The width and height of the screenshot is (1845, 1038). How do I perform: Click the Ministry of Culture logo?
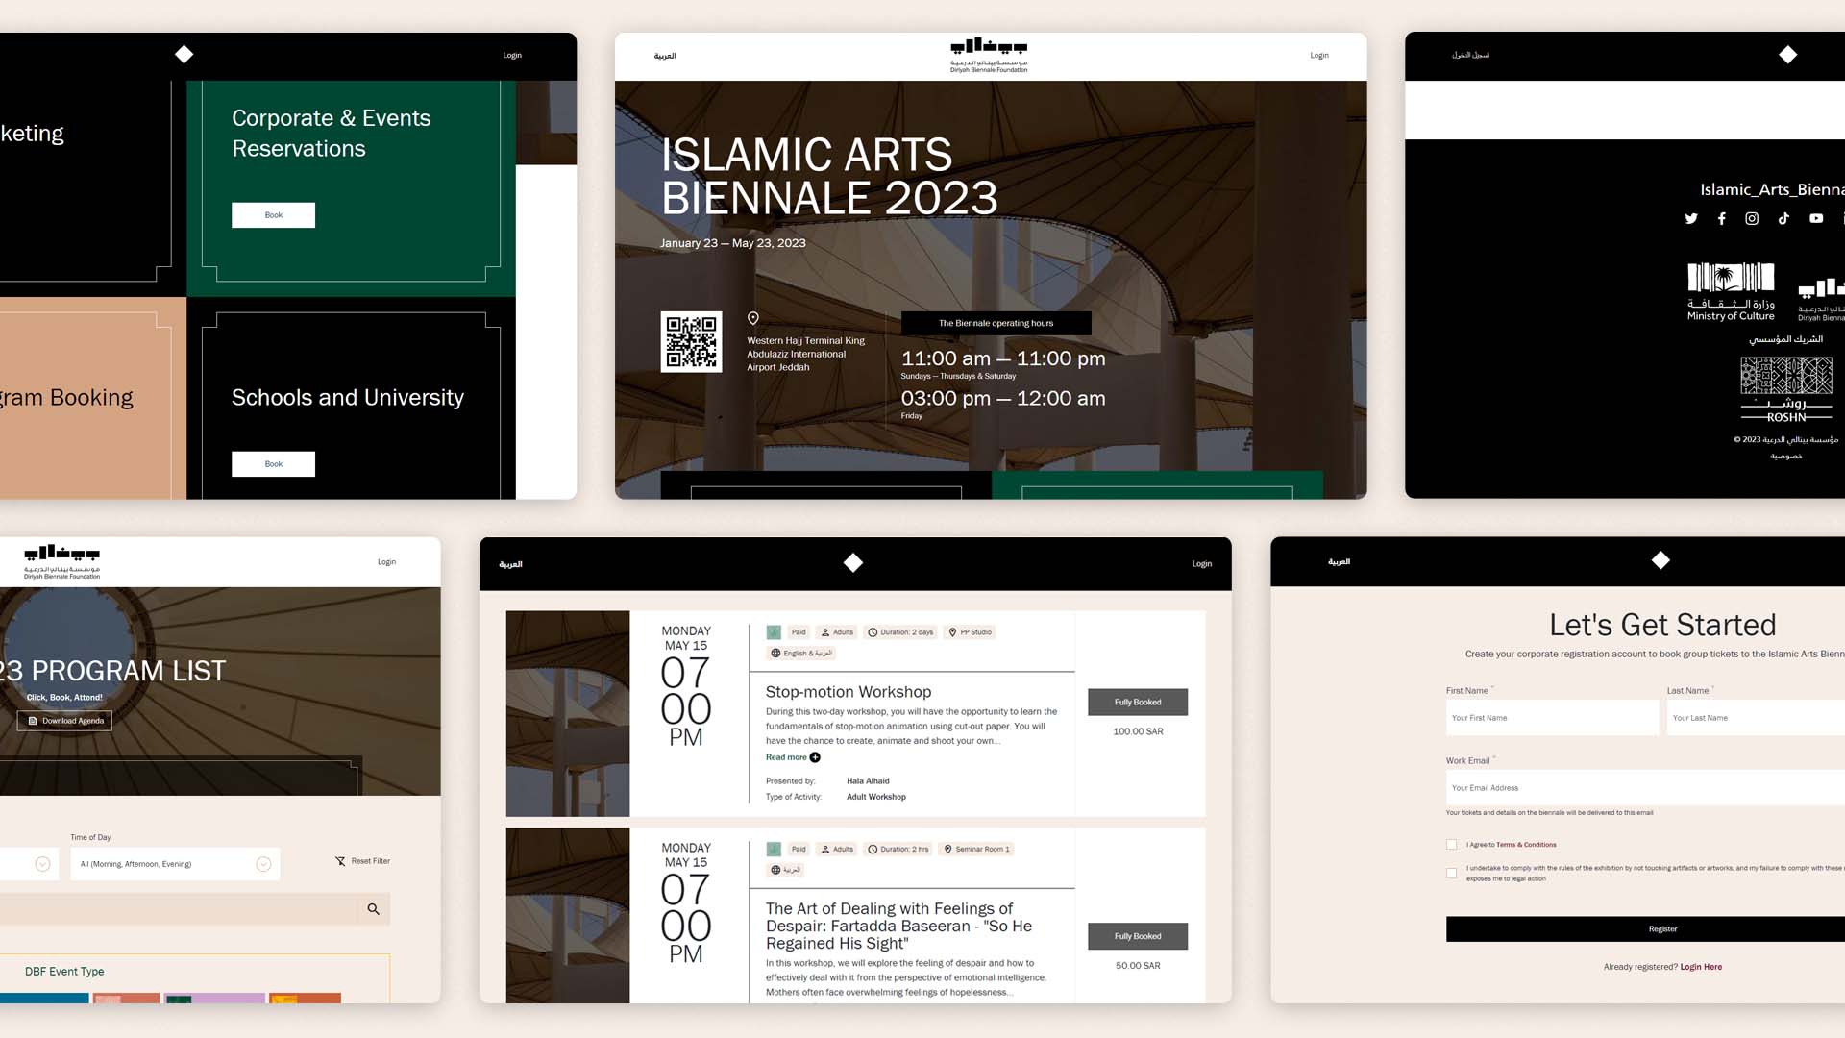pyautogui.click(x=1731, y=292)
